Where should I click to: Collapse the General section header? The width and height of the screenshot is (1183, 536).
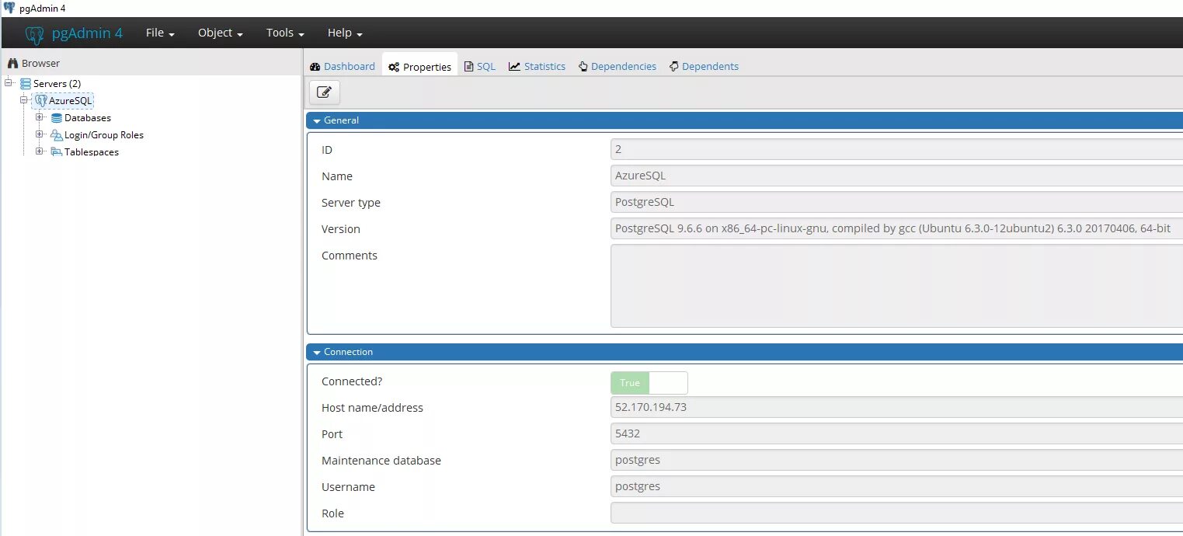pyautogui.click(x=744, y=120)
